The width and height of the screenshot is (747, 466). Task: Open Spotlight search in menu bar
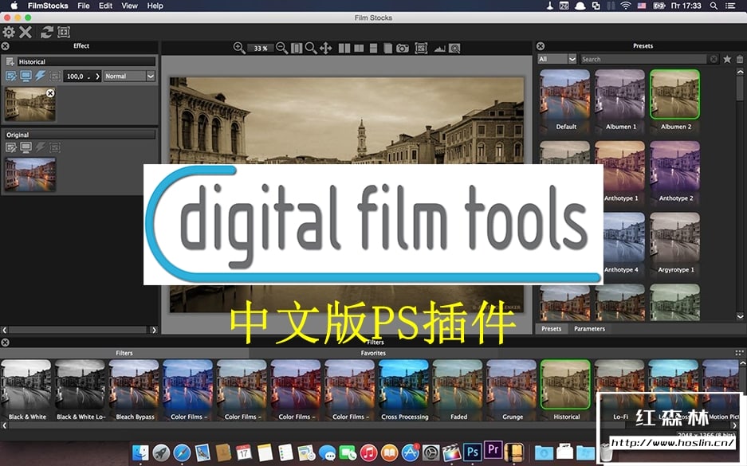click(x=714, y=6)
